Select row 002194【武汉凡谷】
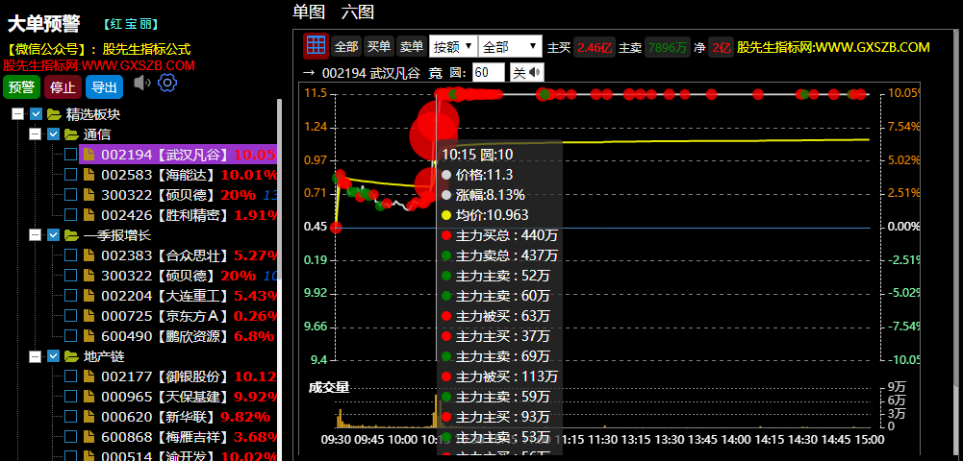 pos(178,155)
